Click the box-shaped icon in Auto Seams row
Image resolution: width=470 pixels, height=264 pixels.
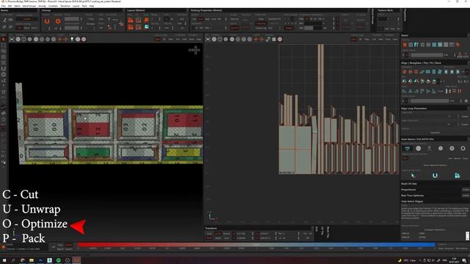[408, 148]
